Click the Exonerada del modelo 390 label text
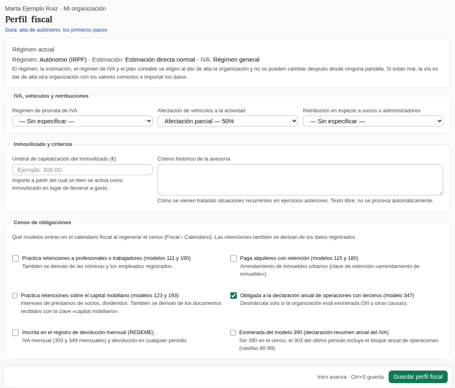The width and height of the screenshot is (455, 388). pyautogui.click(x=314, y=332)
